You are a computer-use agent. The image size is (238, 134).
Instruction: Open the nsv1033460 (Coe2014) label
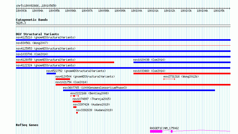[x=149, y=71]
